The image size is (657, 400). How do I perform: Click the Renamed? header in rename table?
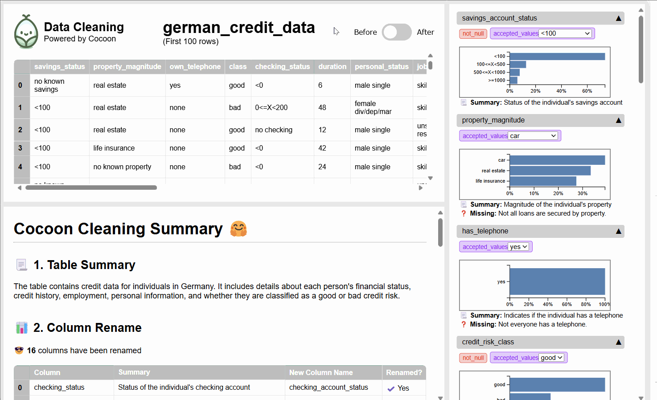pos(404,372)
